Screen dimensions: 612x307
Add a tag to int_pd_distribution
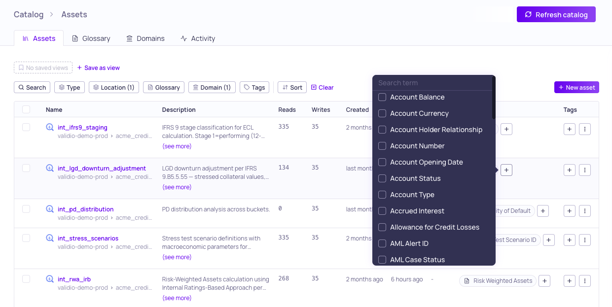point(569,211)
